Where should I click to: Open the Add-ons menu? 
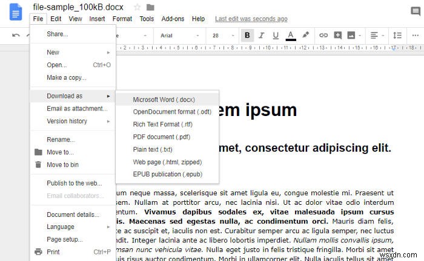point(173,19)
